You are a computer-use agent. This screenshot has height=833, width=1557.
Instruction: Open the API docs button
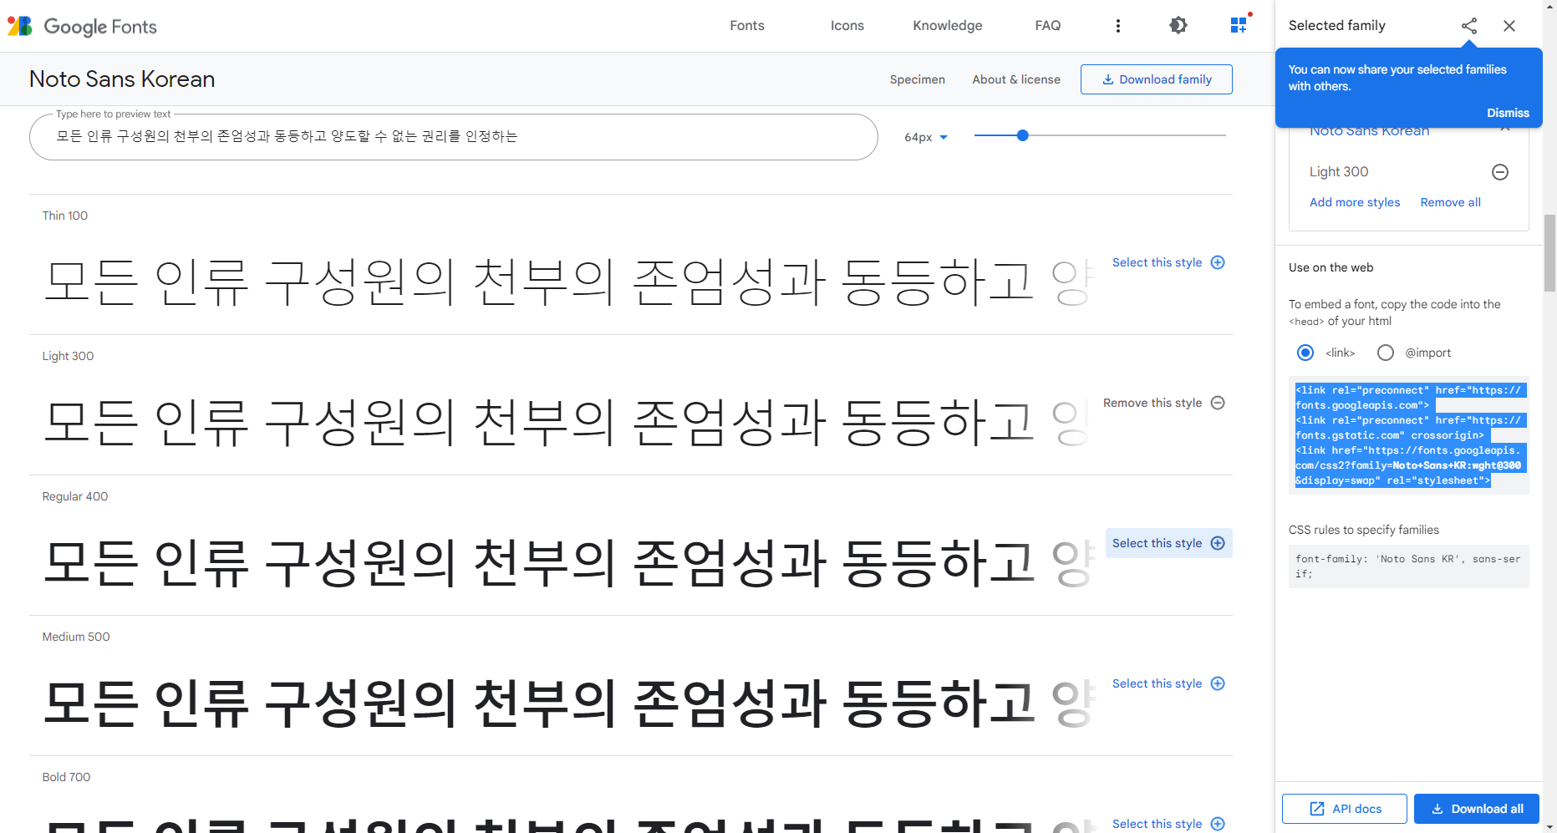(x=1345, y=809)
